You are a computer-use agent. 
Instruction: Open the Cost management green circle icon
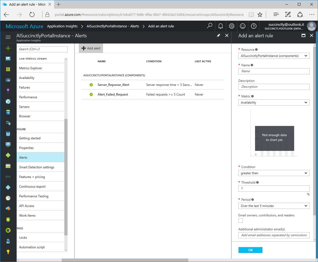pyautogui.click(x=8, y=230)
